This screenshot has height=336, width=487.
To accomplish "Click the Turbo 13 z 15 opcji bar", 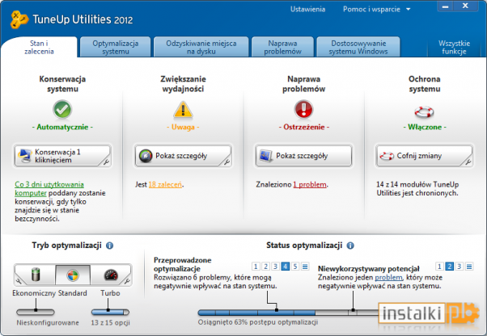I will 110,312.
